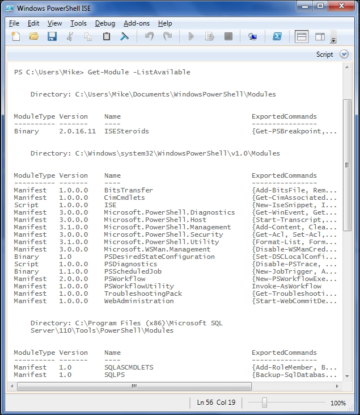Click Microsoft.PowerShell.Utility module name

[x=162, y=242]
